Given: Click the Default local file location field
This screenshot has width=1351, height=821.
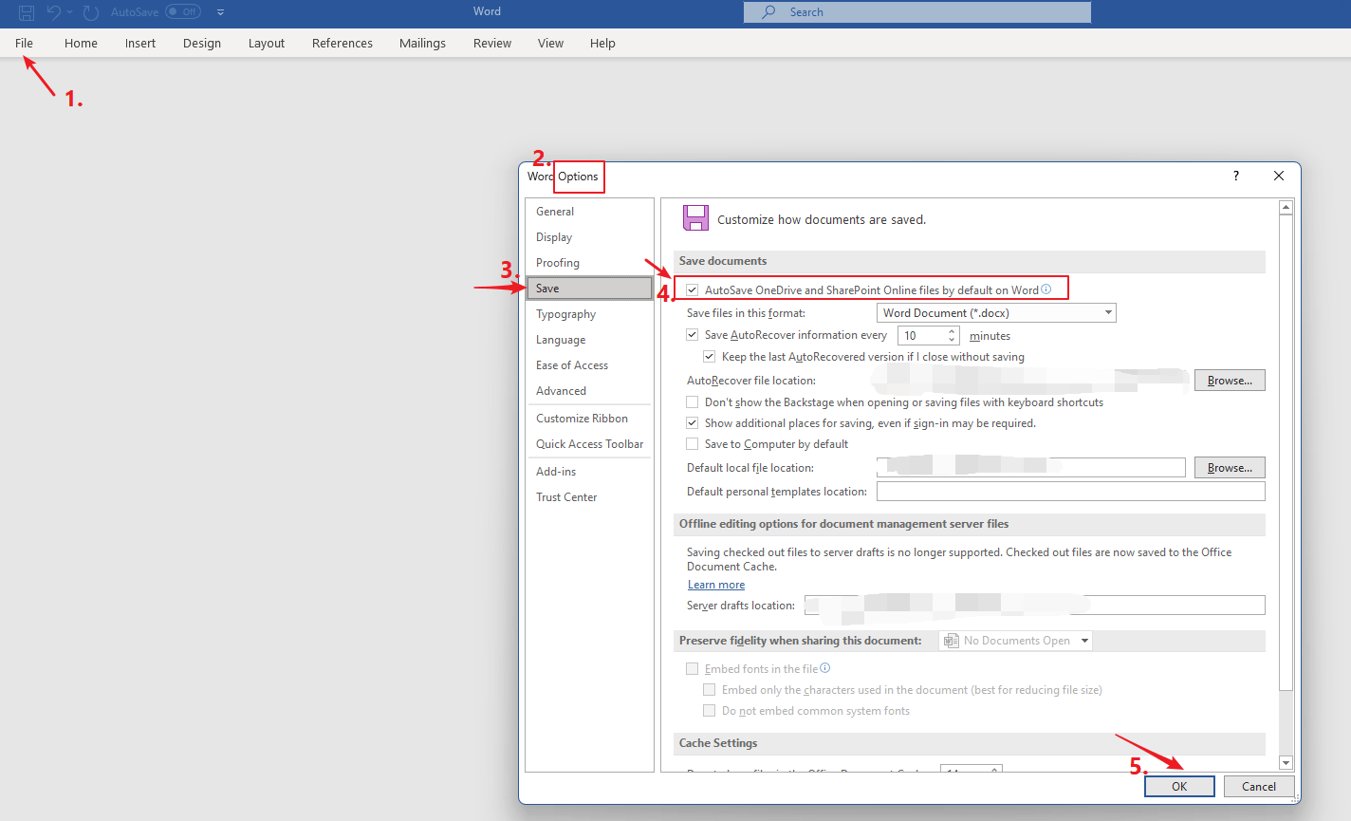Looking at the screenshot, I should pos(1031,468).
